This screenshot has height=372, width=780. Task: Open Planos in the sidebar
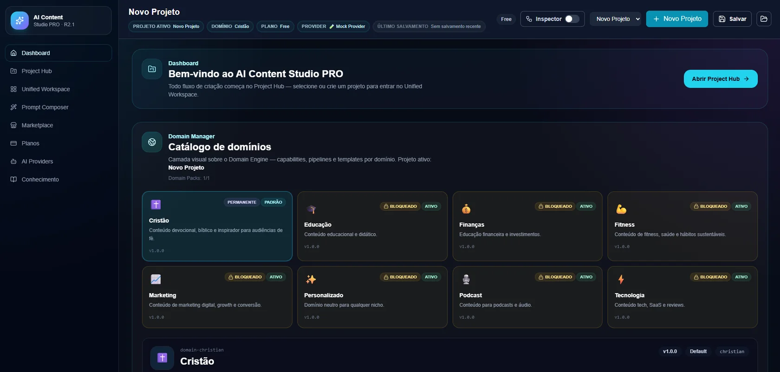58,143
